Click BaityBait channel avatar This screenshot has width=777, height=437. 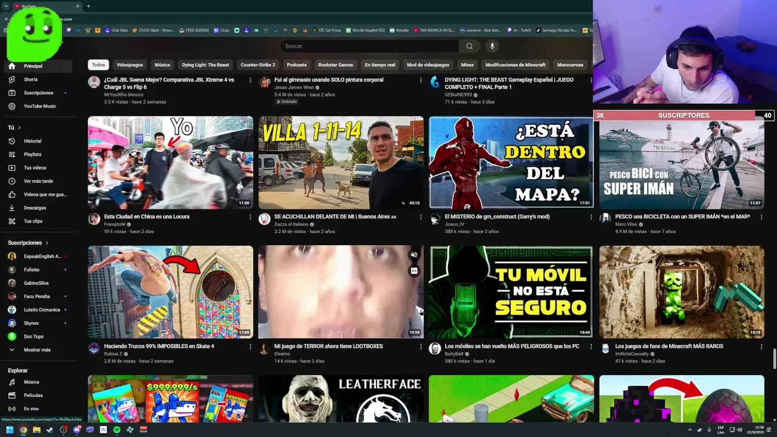(x=435, y=348)
